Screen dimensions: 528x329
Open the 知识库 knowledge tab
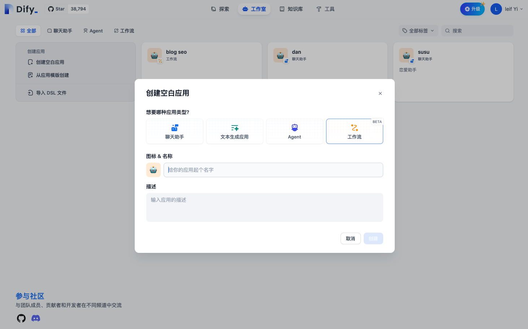click(x=291, y=9)
